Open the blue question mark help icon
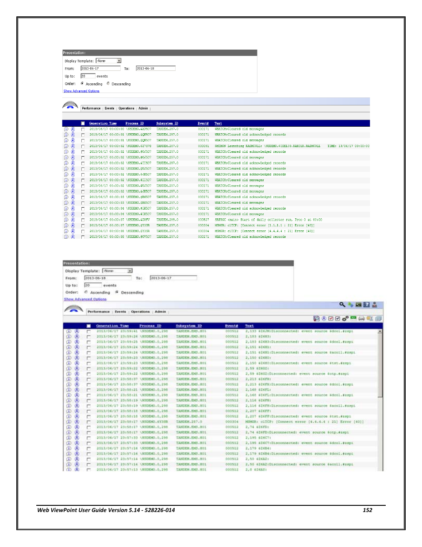 366,305
